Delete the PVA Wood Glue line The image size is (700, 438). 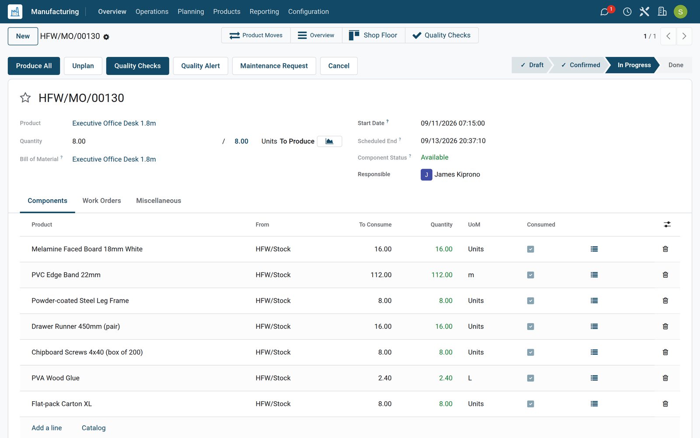pyautogui.click(x=665, y=378)
